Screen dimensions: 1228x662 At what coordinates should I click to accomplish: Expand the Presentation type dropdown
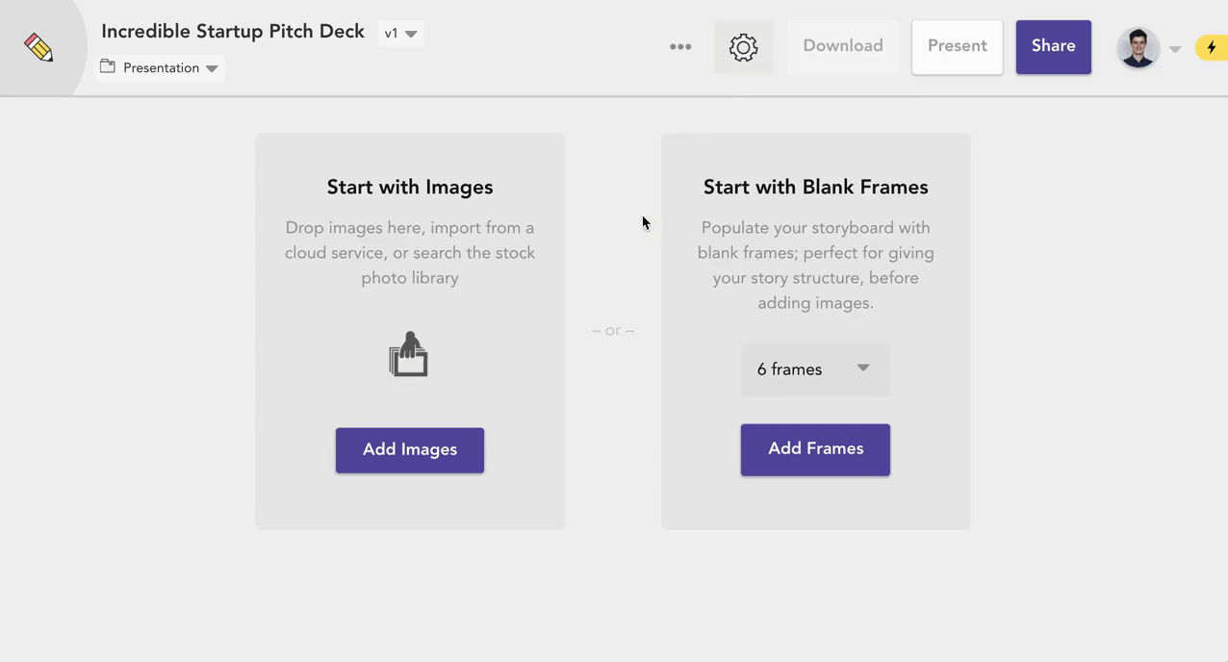click(211, 68)
